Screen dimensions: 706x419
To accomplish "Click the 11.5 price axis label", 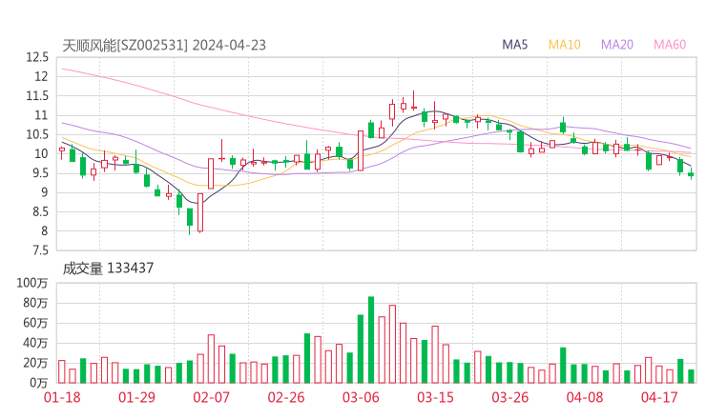I will 37,96.
